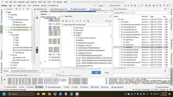Hide the Device File Explorer panel
Image resolution: width=173 pixels, height=97 pixels.
168,9
